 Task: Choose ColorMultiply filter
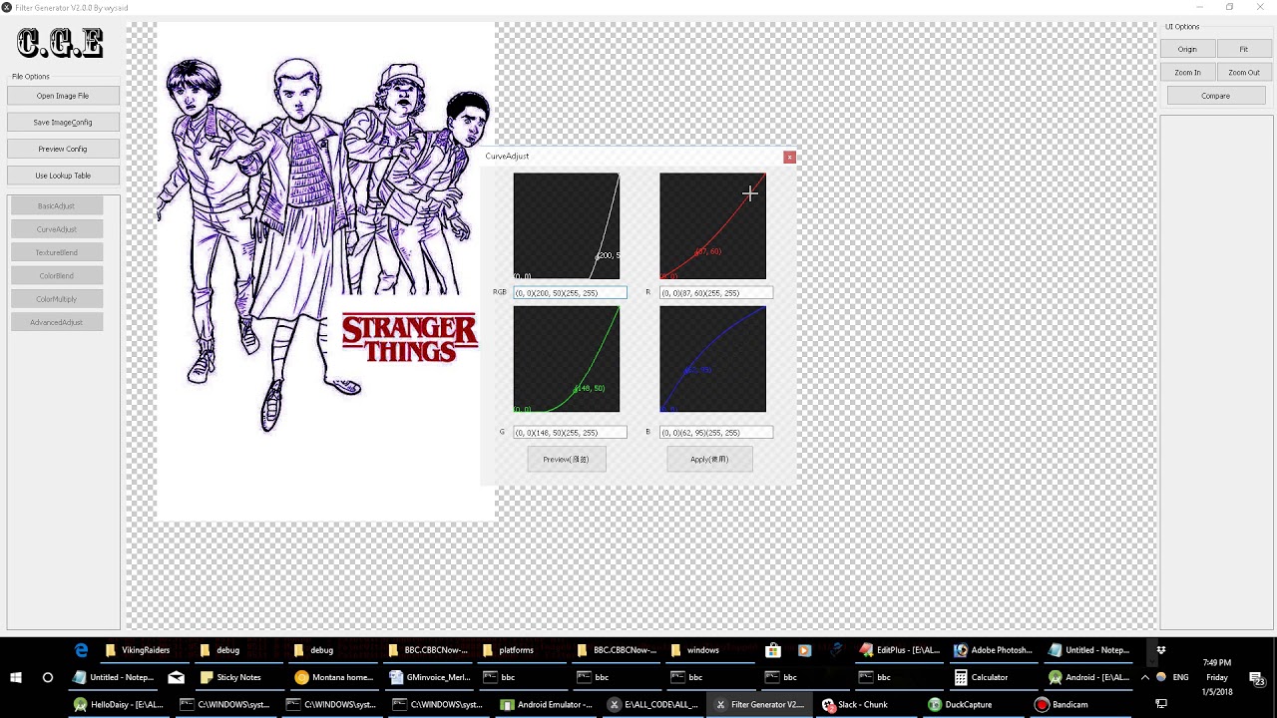[x=56, y=299]
